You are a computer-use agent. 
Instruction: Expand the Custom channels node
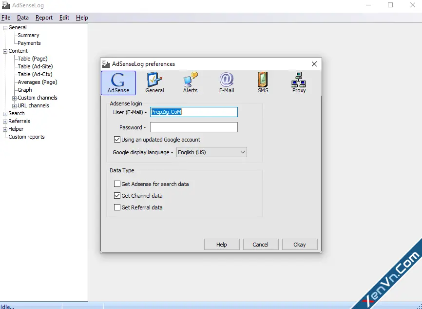tap(14, 98)
